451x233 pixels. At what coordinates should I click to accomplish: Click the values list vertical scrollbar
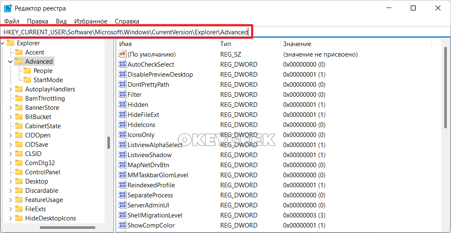click(445, 88)
